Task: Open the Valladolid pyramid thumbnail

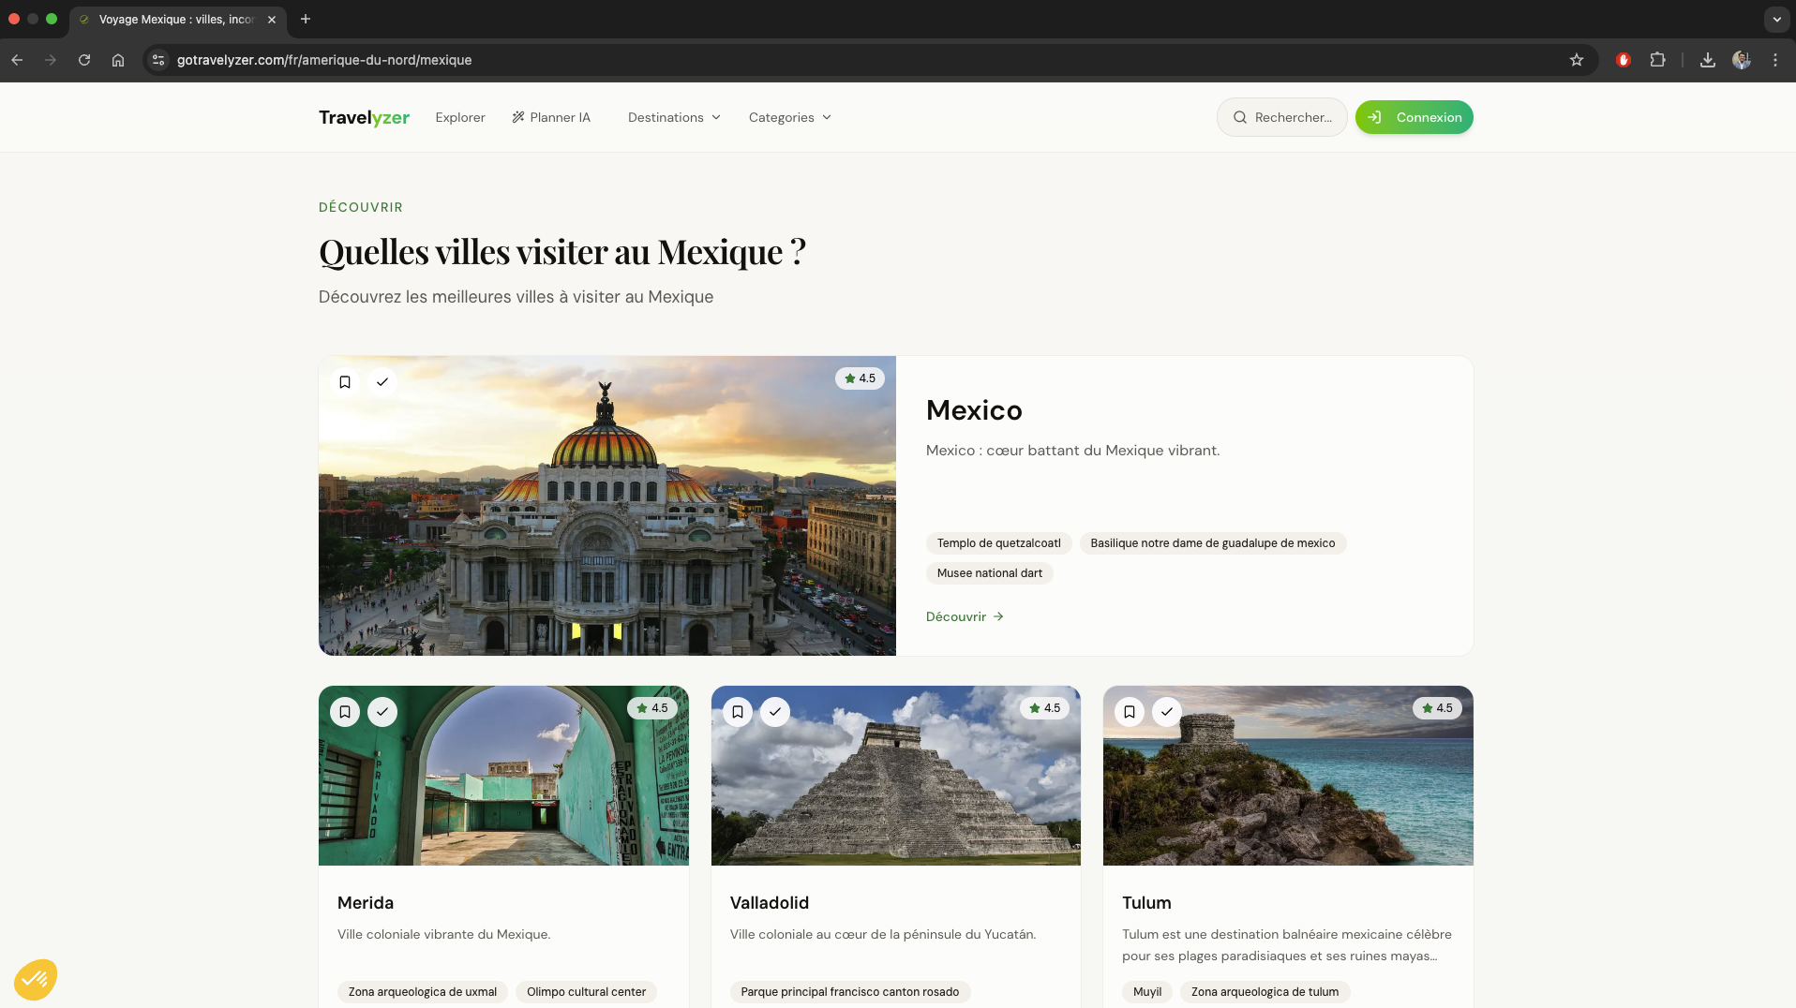Action: tap(895, 787)
